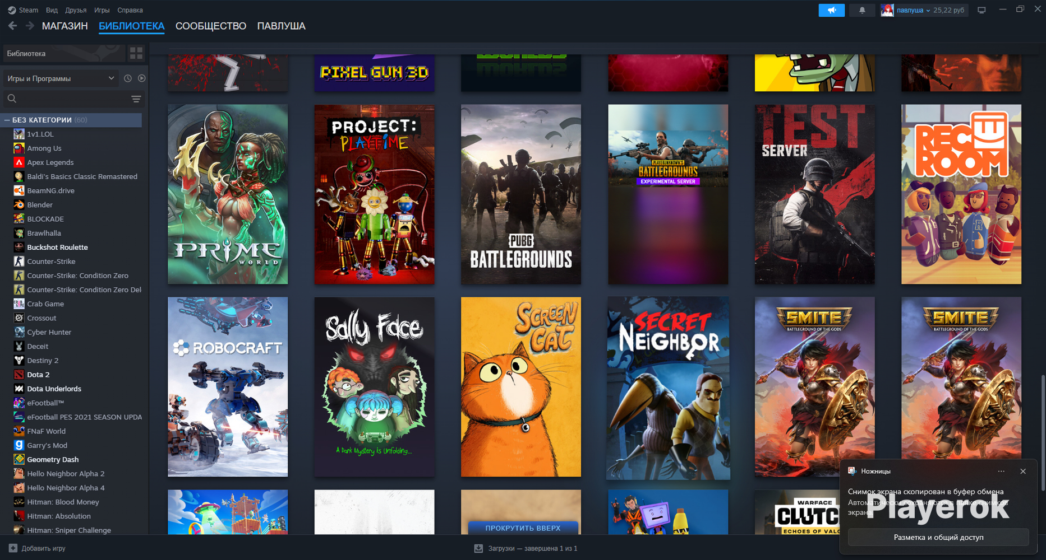Click the Steam logo icon in the menu bar

[12, 10]
